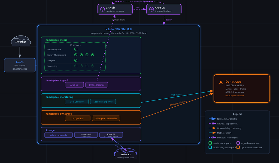The height and width of the screenshot is (163, 279).
Task: Select the OTel Collector chip
Action: [x=77, y=102]
